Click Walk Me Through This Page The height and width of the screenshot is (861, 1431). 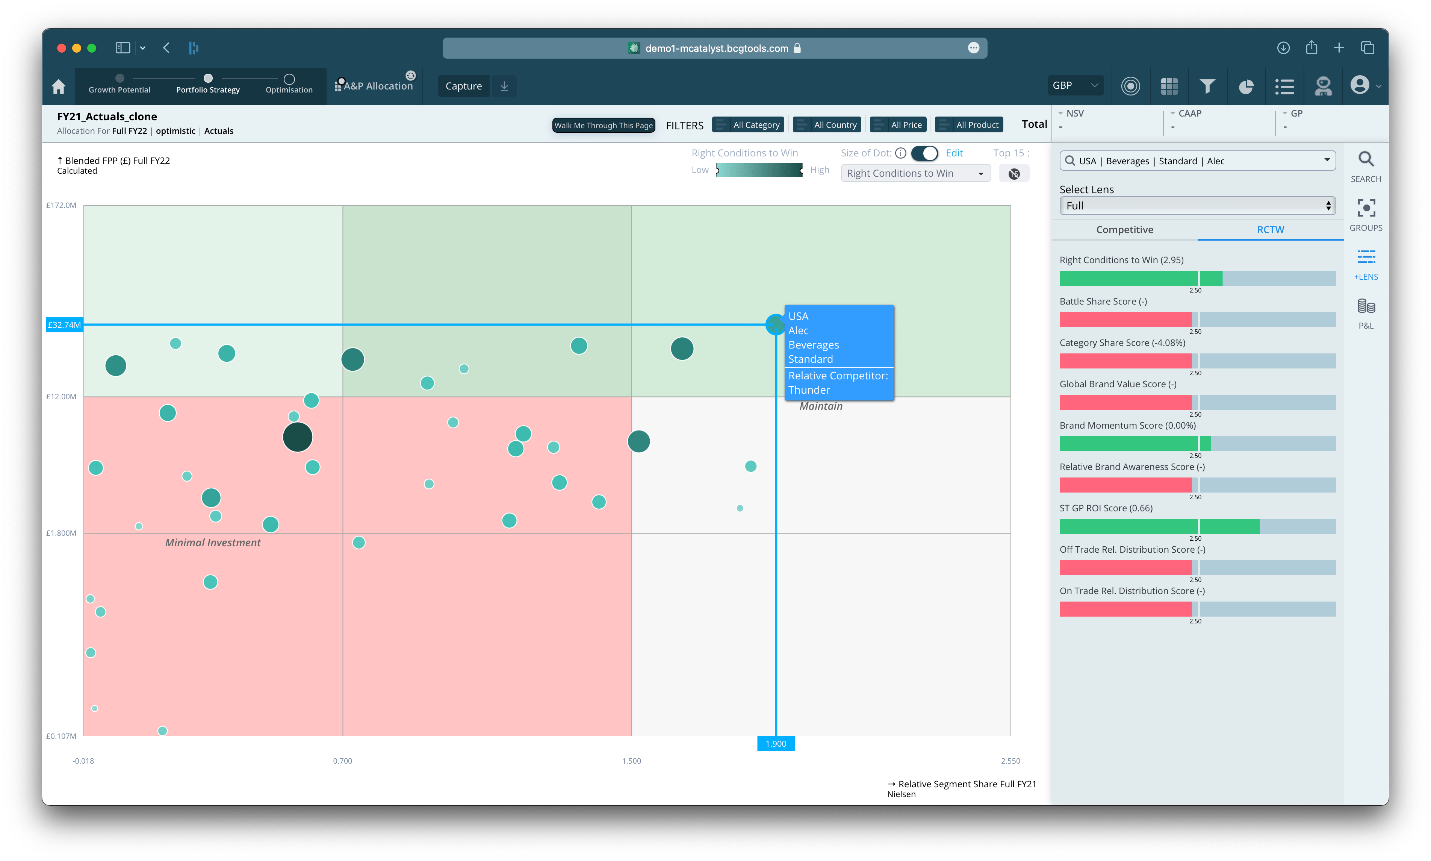[x=603, y=125]
